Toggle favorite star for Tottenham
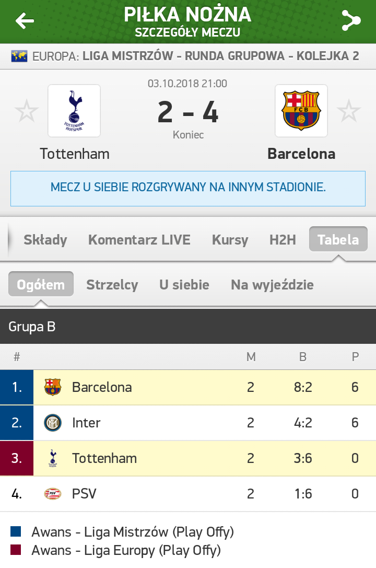376x568 pixels. 27,111
